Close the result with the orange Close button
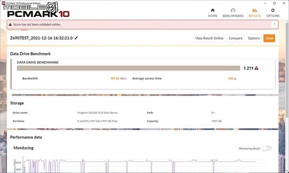Viewport: 289px width, 173px height. [269, 38]
